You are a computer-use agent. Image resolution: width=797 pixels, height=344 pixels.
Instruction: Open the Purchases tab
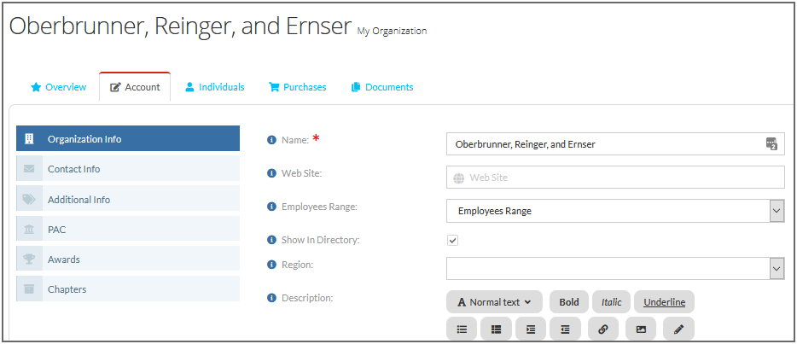[297, 87]
